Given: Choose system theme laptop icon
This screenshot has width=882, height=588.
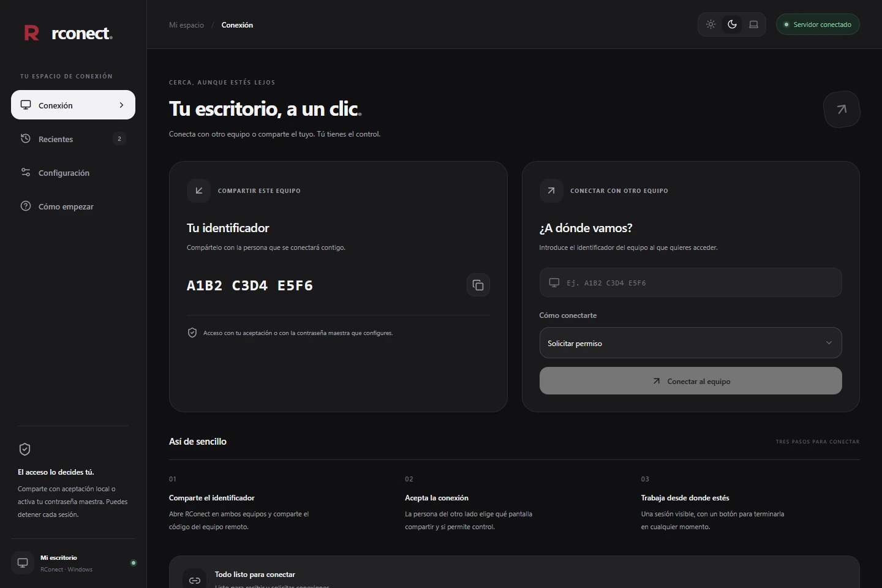Looking at the screenshot, I should [753, 24].
